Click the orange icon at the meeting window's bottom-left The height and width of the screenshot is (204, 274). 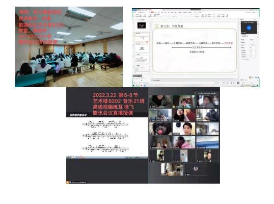[68, 182]
